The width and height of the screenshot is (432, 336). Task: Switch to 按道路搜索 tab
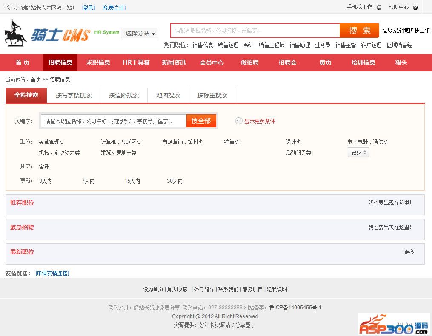point(124,95)
